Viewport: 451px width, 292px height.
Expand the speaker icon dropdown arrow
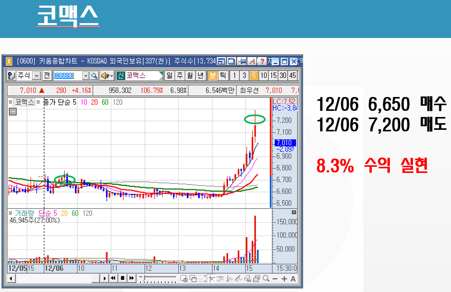point(112,76)
